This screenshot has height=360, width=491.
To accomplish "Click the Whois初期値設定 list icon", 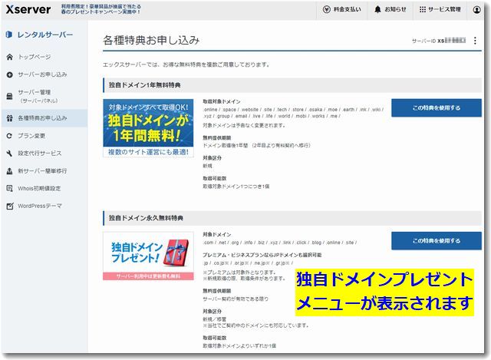I will (x=9, y=188).
